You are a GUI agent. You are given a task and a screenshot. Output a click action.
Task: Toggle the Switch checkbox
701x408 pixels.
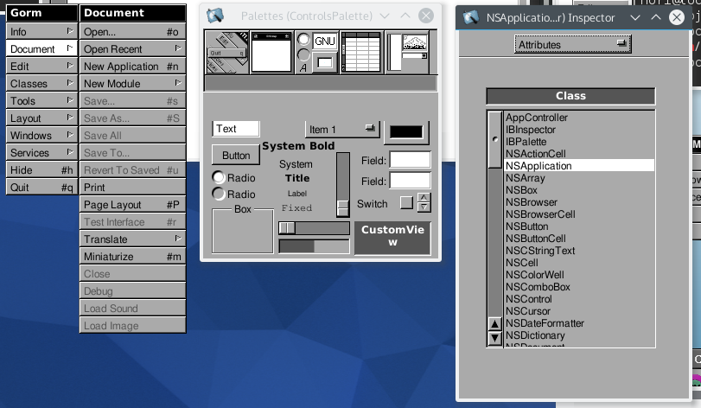[x=406, y=203]
